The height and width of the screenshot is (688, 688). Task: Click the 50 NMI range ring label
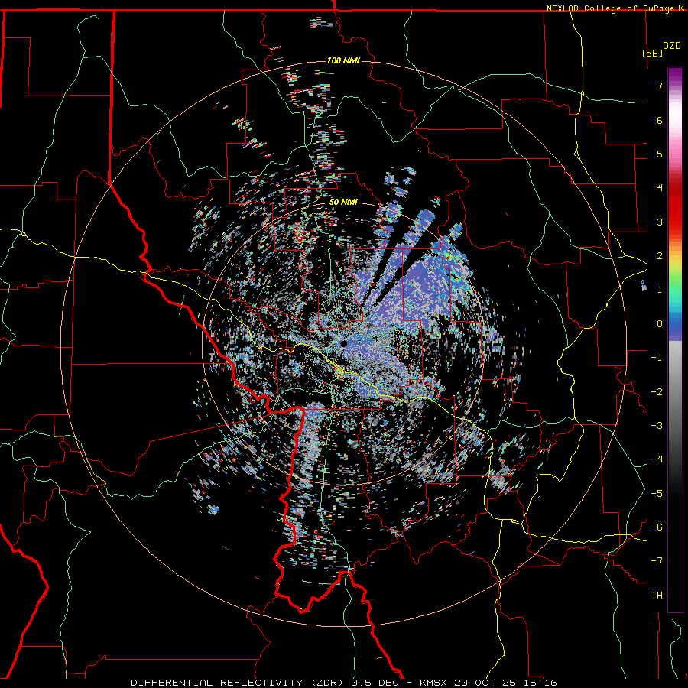coord(343,202)
